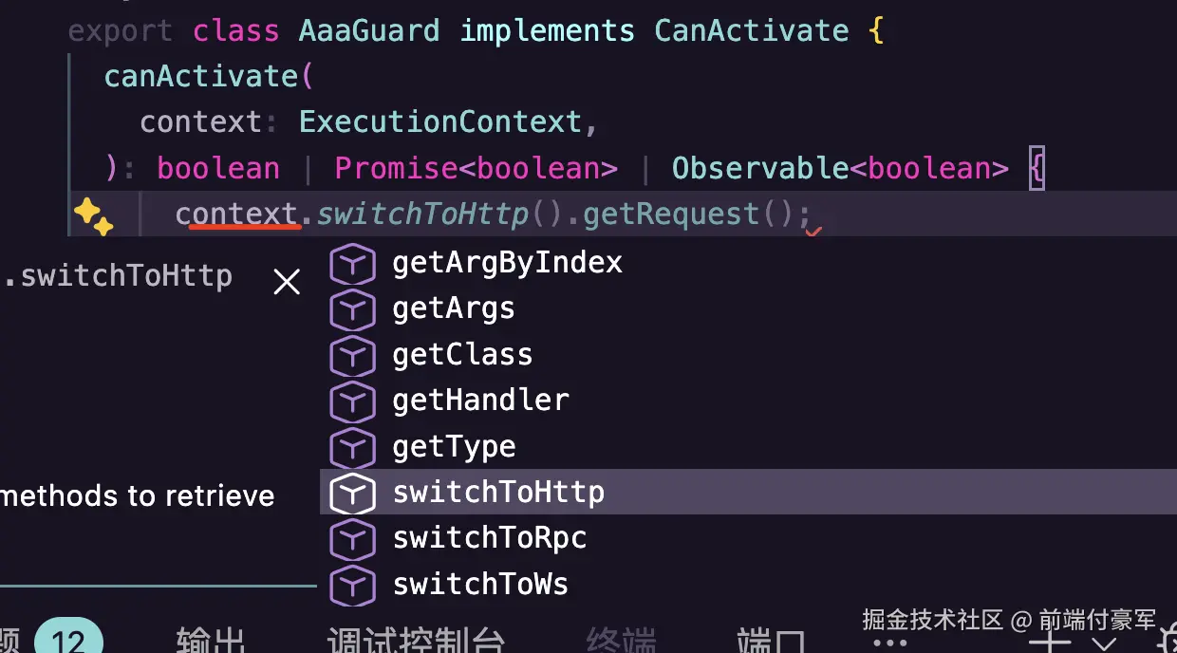Click the getType method cube icon
This screenshot has width=1177, height=653.
coord(352,447)
